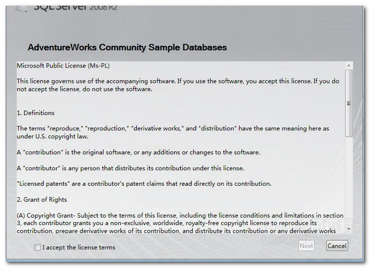
Task: Click the line starting 'A "contribution" is'
Action: pyautogui.click(x=138, y=152)
